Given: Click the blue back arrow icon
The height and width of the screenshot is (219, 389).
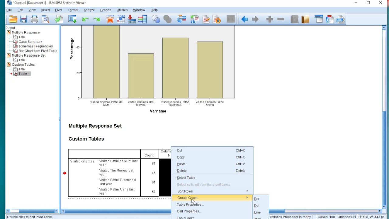Looking at the screenshot, I should point(244,19).
